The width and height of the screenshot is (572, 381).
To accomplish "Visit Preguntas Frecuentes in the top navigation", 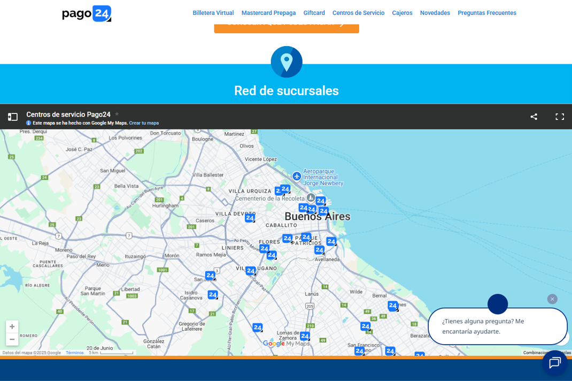I will 487,13.
